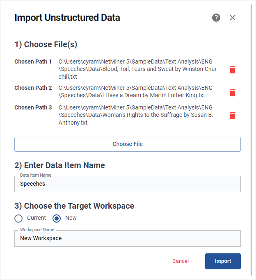Image resolution: width=256 pixels, height=280 pixels.
Task: Select the Current workspace radio button
Action: pos(18,219)
